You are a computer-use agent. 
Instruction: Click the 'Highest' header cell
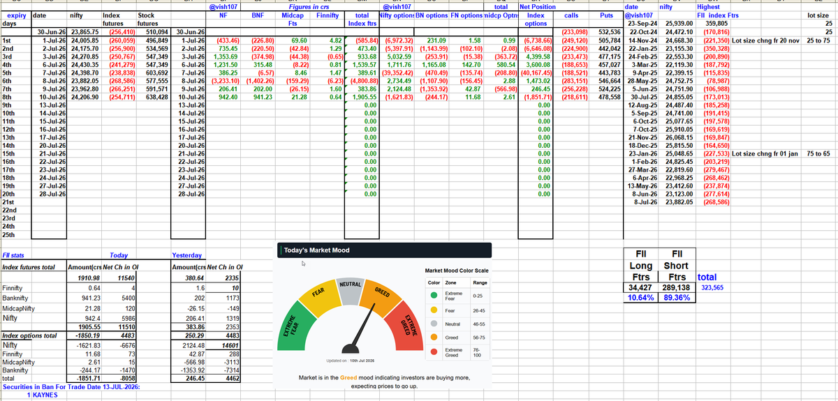pos(708,6)
